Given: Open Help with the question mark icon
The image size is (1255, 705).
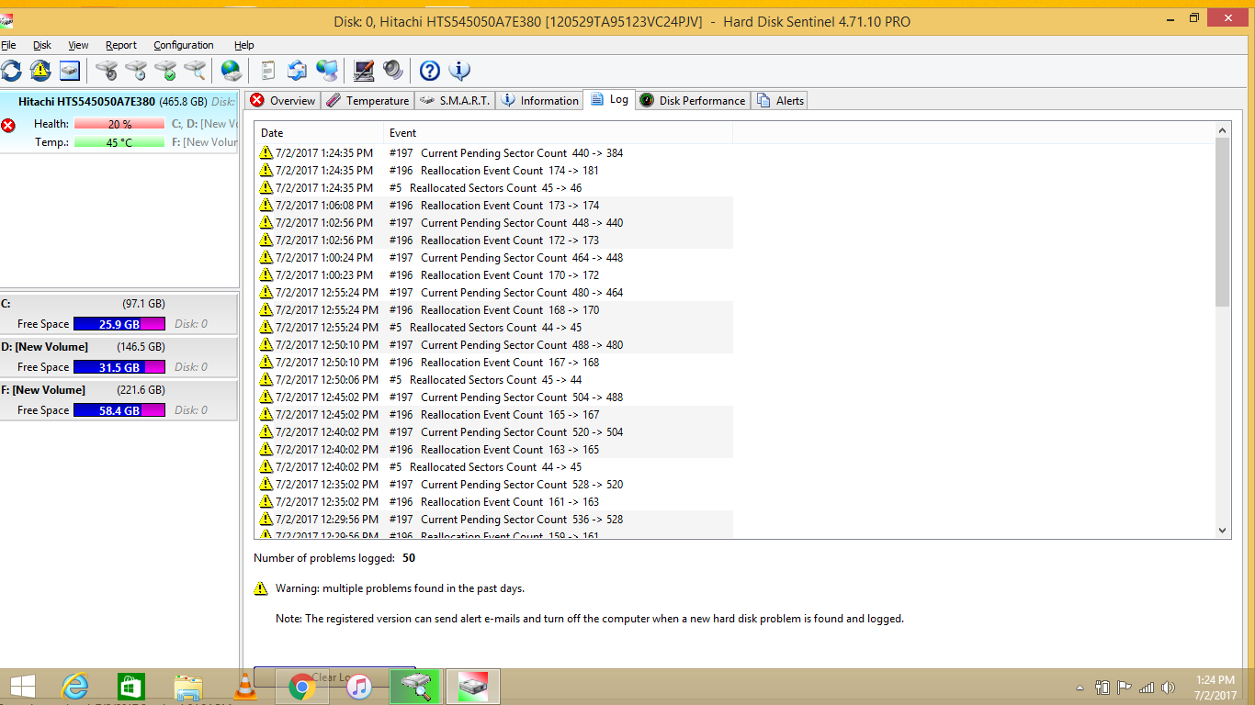Looking at the screenshot, I should pyautogui.click(x=430, y=71).
